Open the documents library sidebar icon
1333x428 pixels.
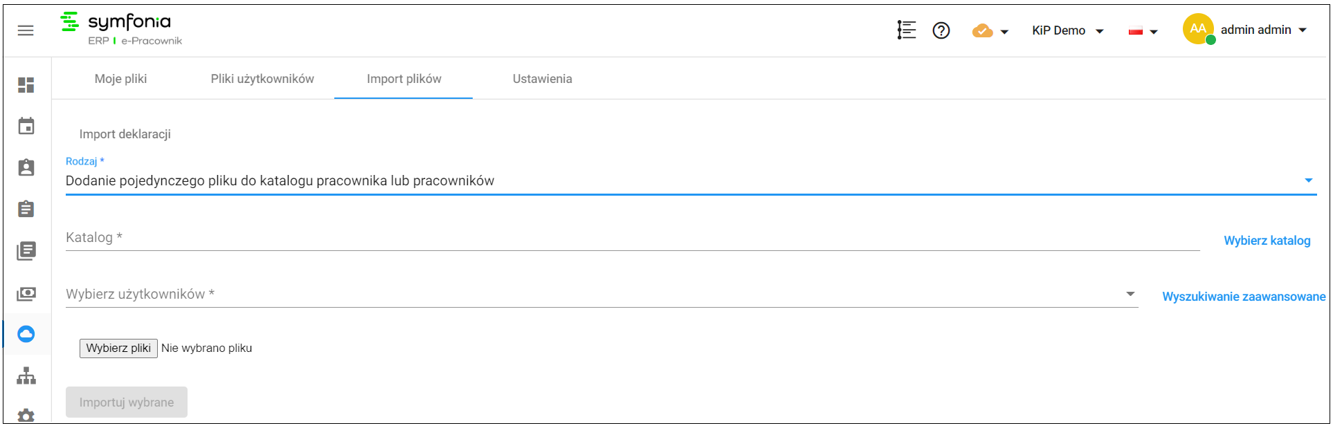tap(26, 251)
